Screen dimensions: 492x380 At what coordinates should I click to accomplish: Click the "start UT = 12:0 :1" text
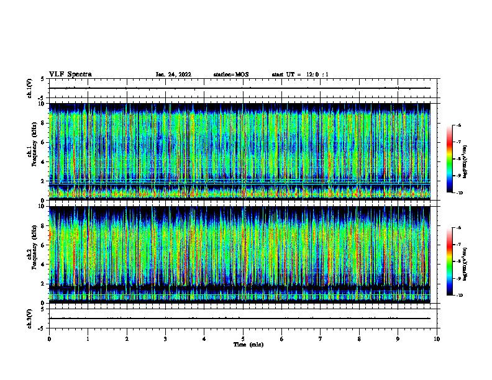(300, 75)
